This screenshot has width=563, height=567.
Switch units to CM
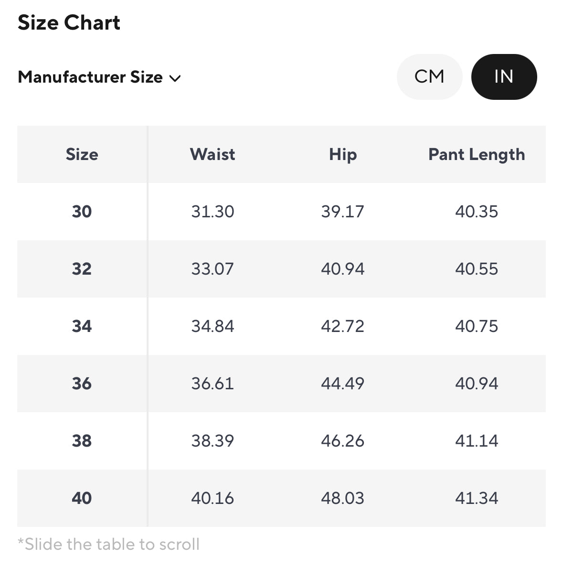[x=429, y=77]
